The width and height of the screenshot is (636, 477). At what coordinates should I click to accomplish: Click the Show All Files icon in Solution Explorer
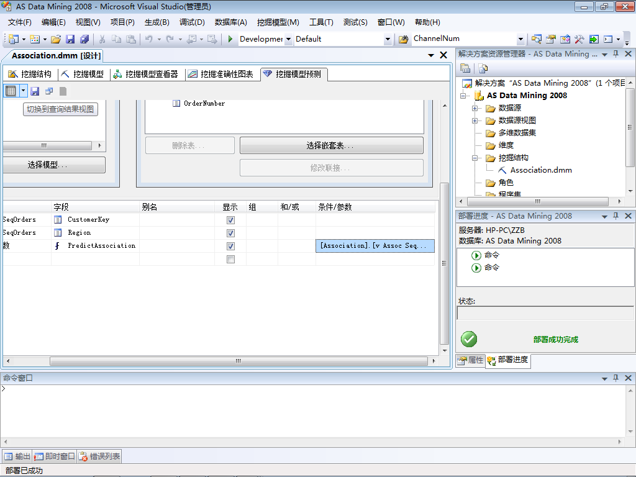point(483,68)
